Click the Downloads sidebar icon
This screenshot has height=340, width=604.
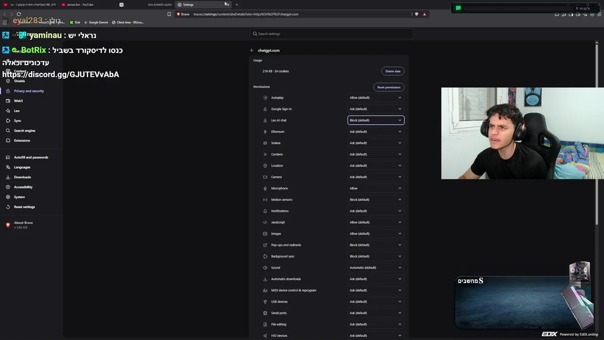(x=8, y=178)
